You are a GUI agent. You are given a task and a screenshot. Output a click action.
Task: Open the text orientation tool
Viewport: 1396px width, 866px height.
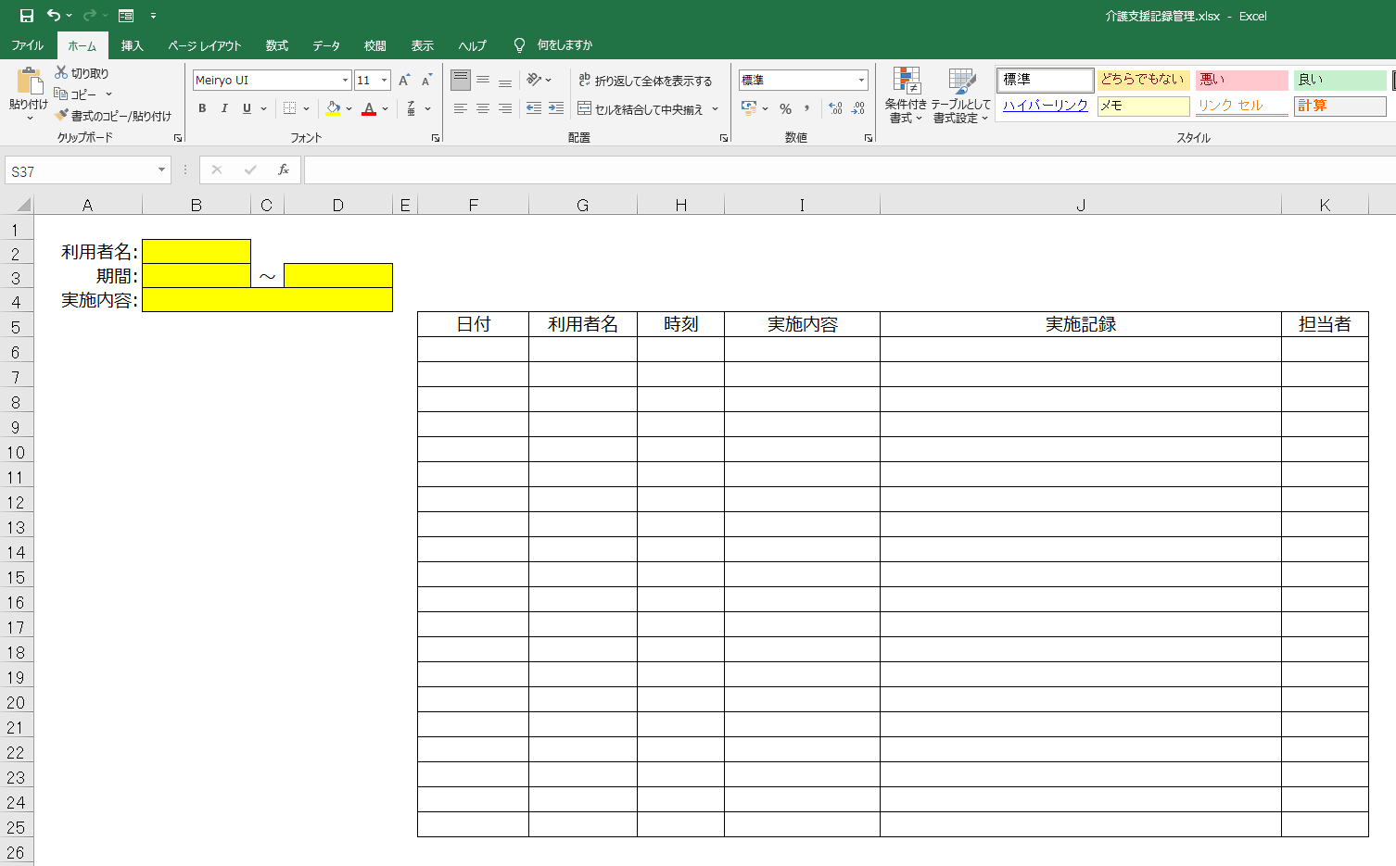point(534,80)
